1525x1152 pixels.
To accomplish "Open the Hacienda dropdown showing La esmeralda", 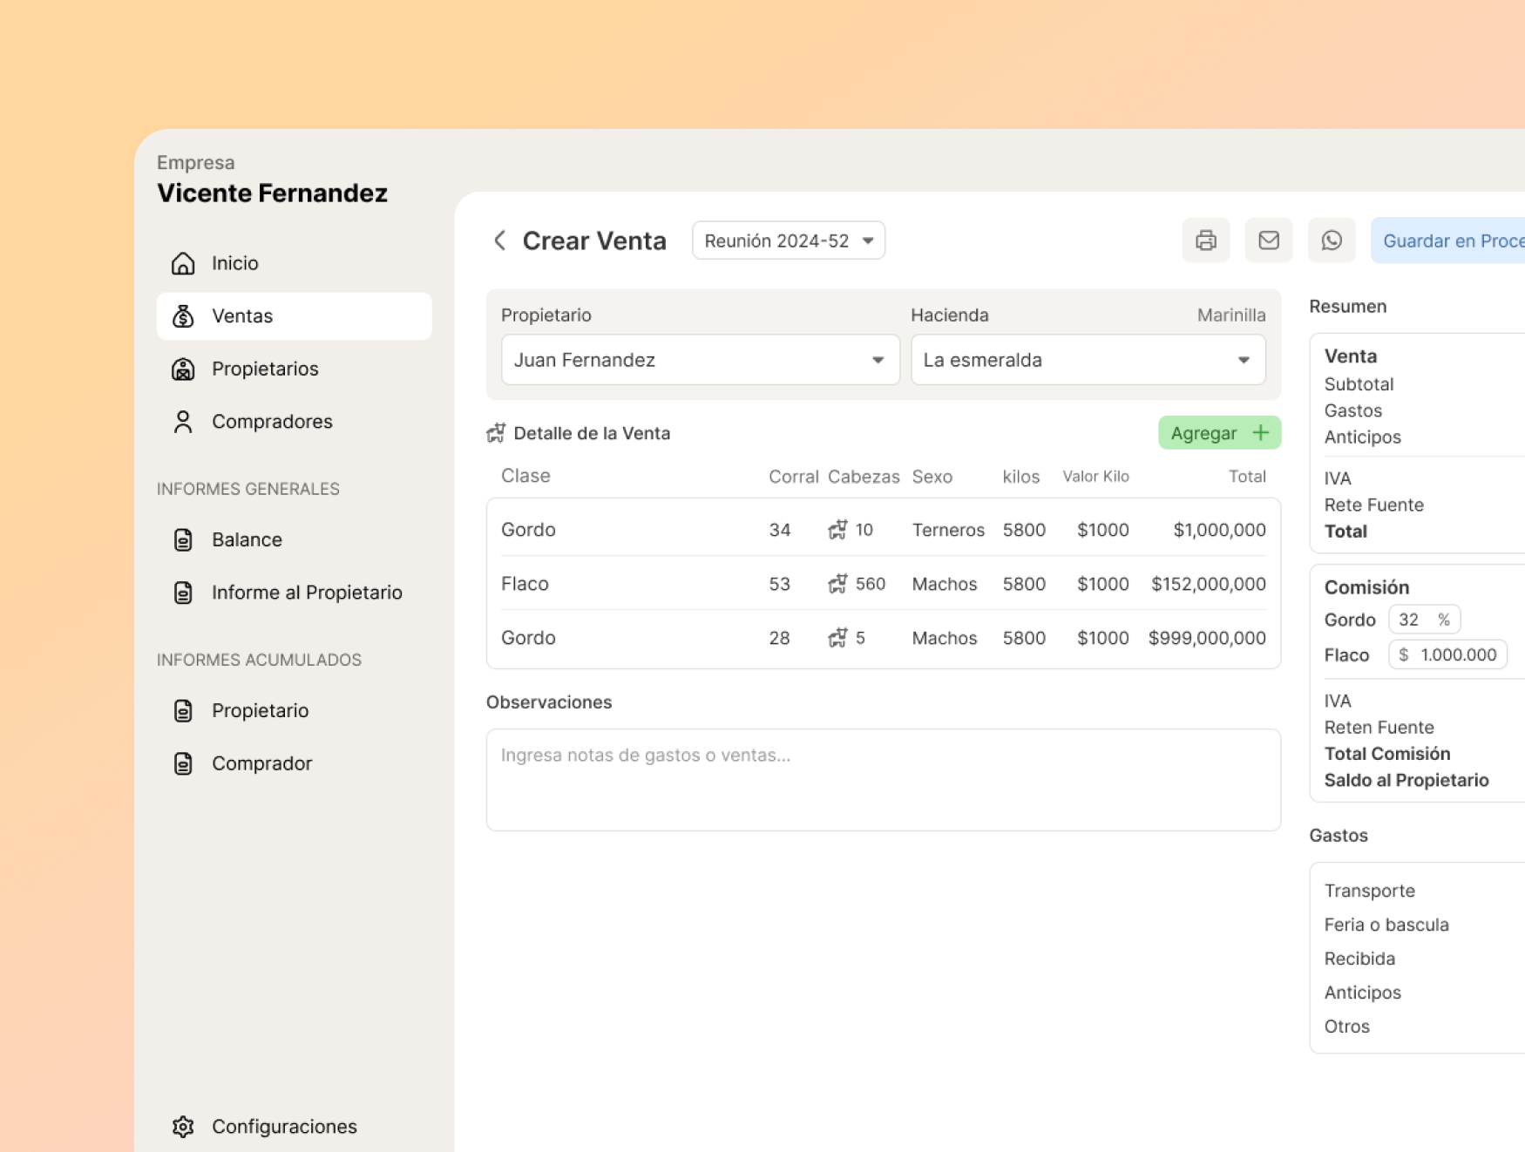I will [1088, 360].
